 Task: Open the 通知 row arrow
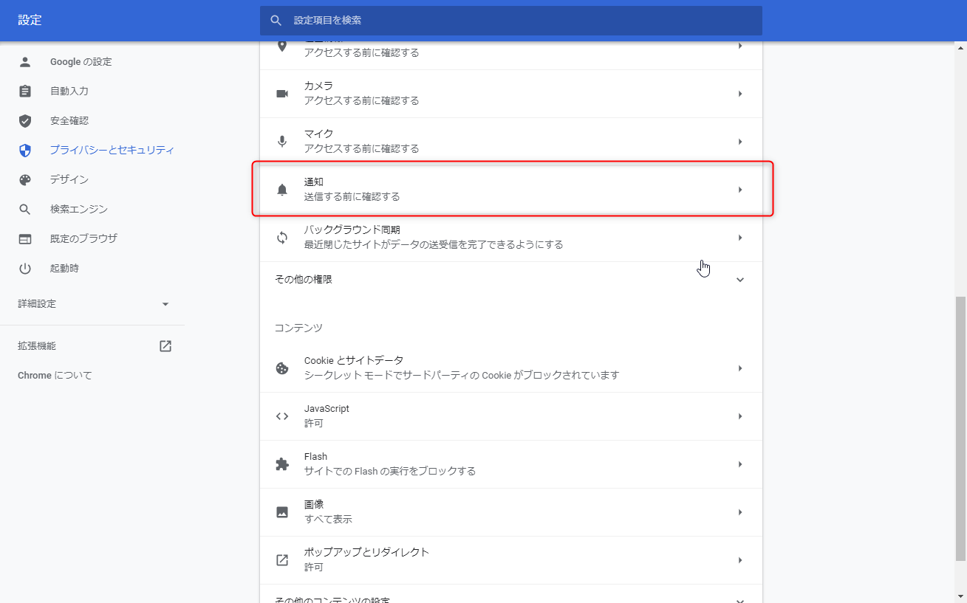[x=740, y=190]
